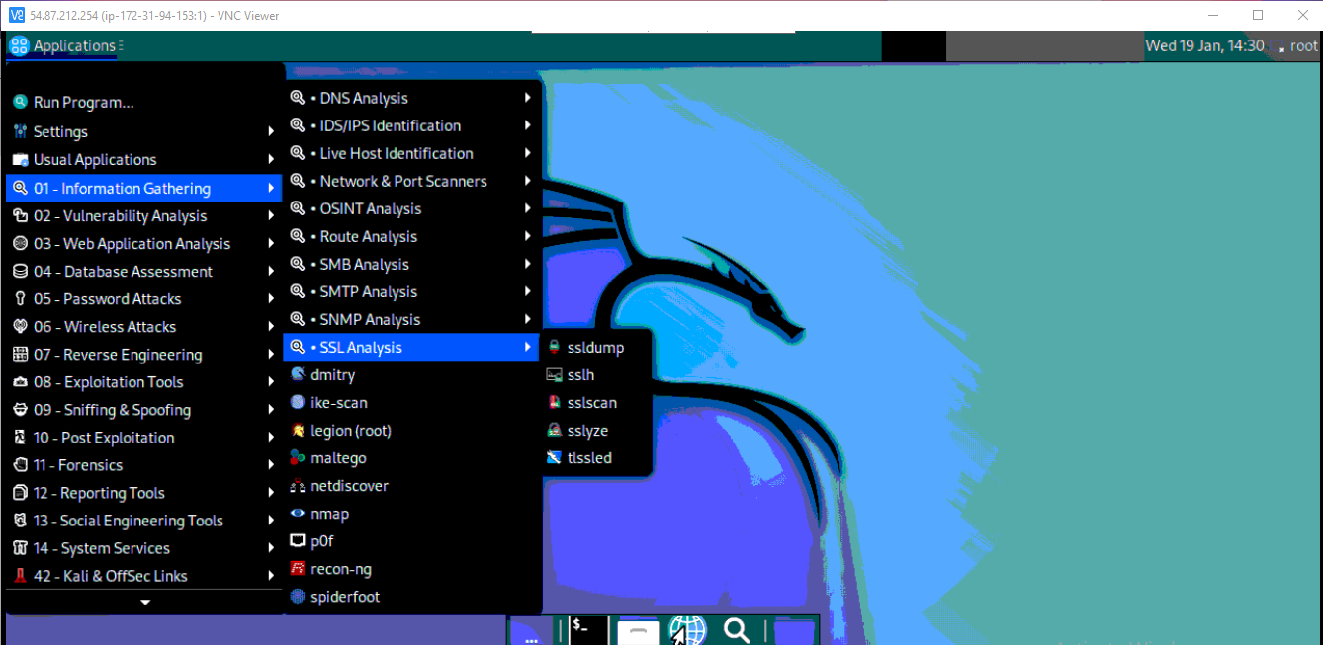Launch ike-scan

tap(412, 403)
